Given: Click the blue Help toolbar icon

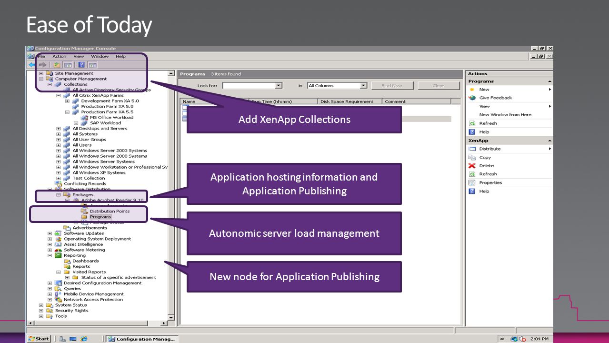Looking at the screenshot, I should 81,65.
